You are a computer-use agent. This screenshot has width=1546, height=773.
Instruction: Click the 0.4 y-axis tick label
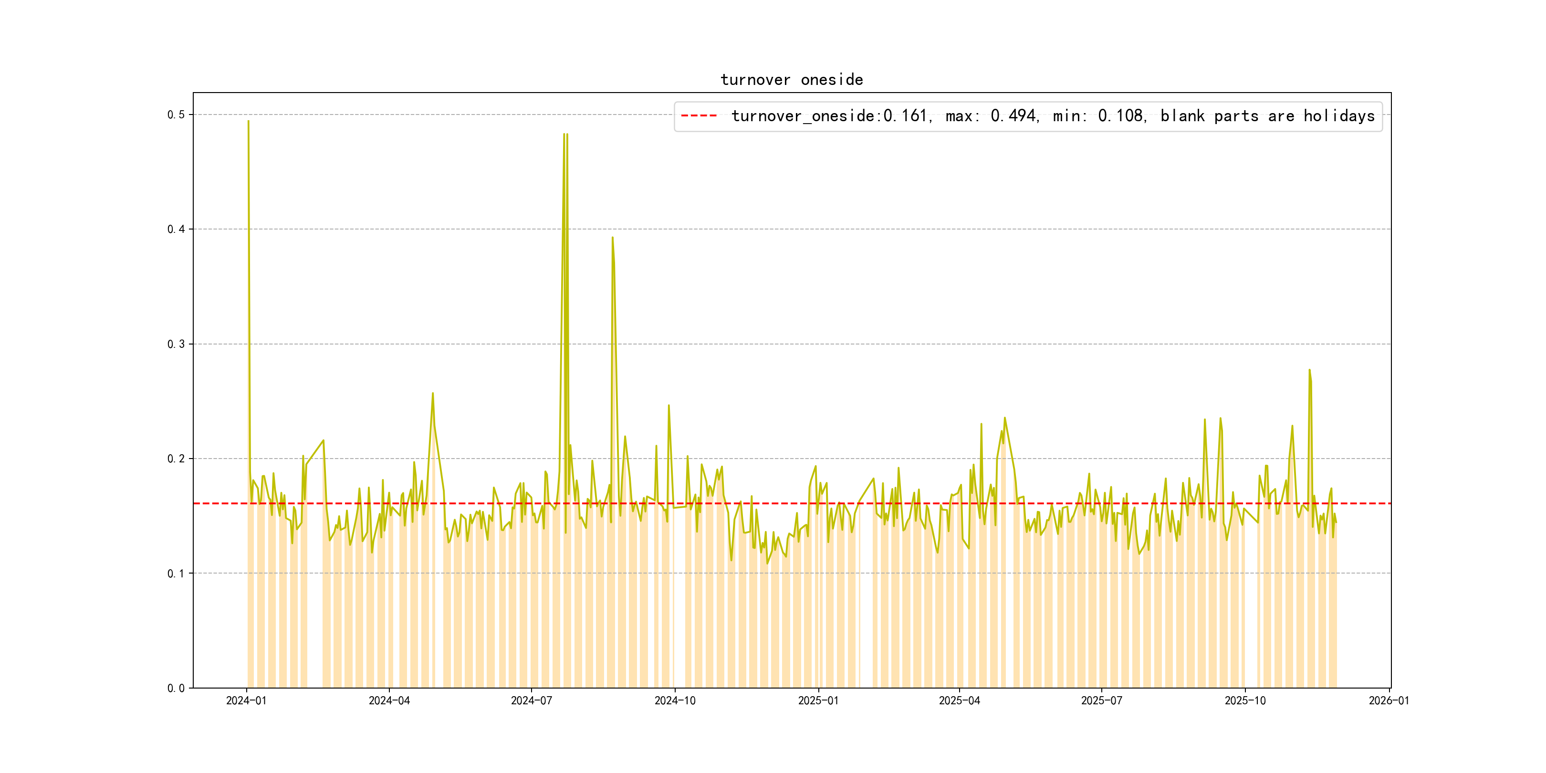pos(175,229)
